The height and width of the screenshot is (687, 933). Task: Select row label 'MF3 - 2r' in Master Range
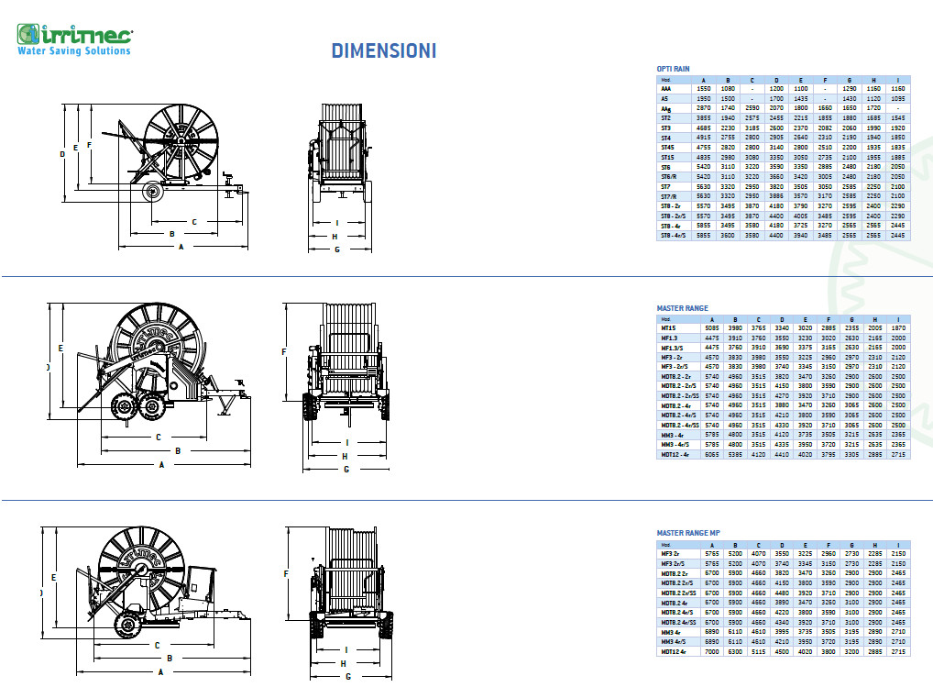pyautogui.click(x=672, y=357)
